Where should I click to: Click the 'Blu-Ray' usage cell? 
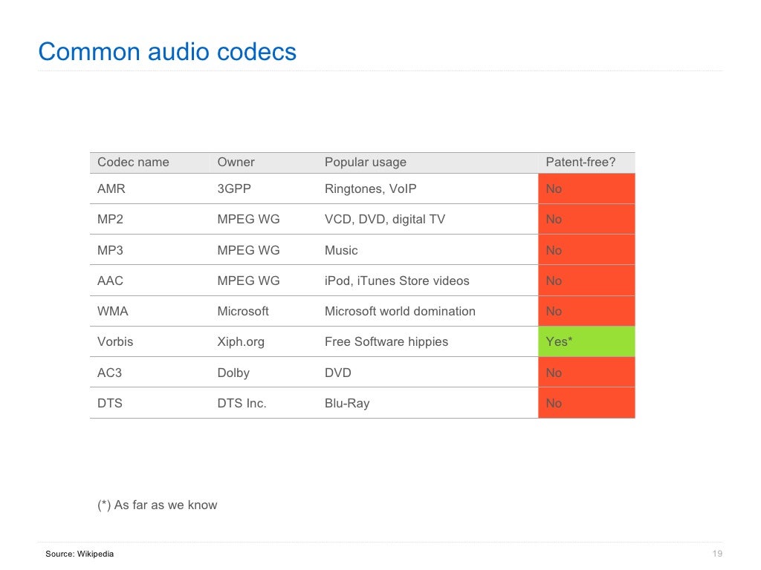[x=347, y=404]
